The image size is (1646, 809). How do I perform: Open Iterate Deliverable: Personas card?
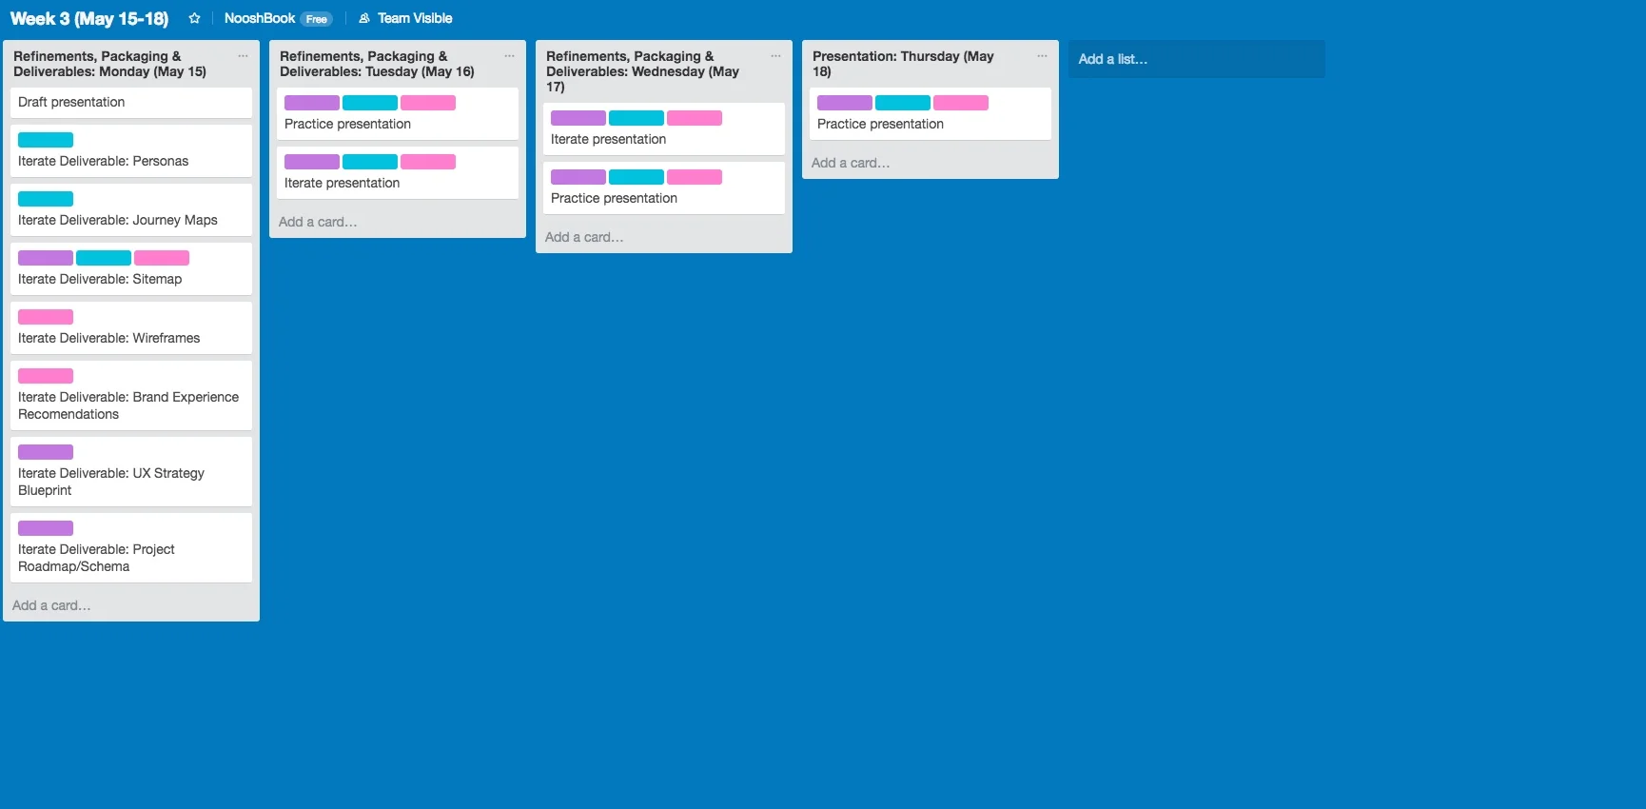131,150
